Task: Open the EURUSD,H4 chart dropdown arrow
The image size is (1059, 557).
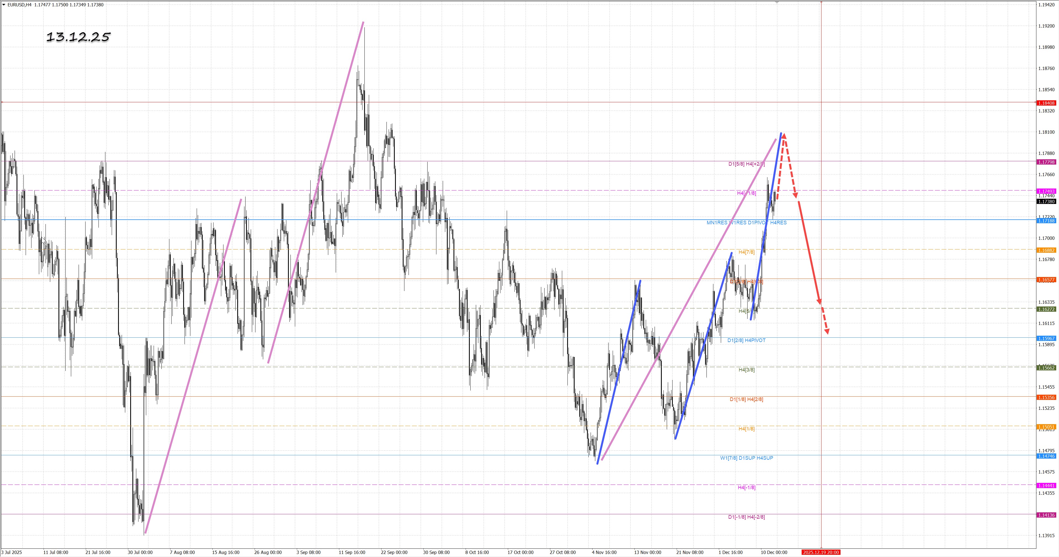Action: [4, 5]
